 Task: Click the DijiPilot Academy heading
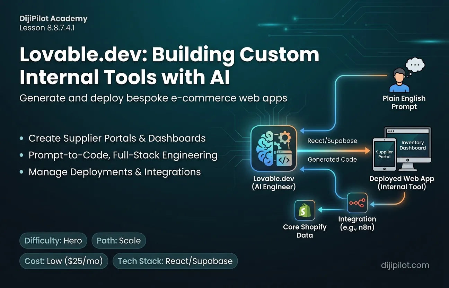coord(54,19)
